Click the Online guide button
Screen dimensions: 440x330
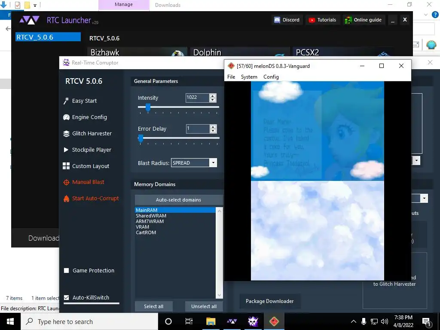[364, 20]
